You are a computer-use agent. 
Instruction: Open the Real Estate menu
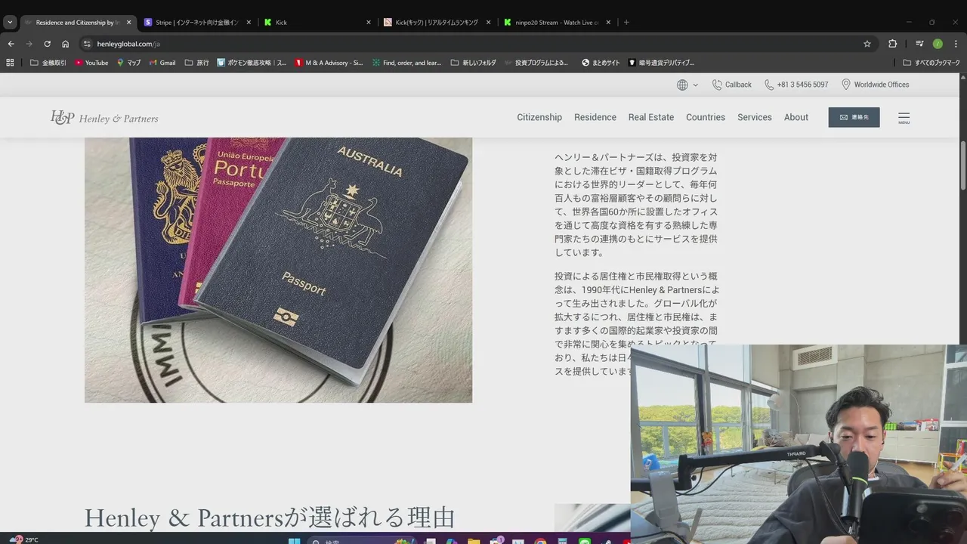pyautogui.click(x=651, y=117)
